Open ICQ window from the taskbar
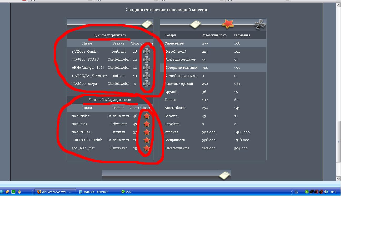379x237 pixels. [126, 192]
